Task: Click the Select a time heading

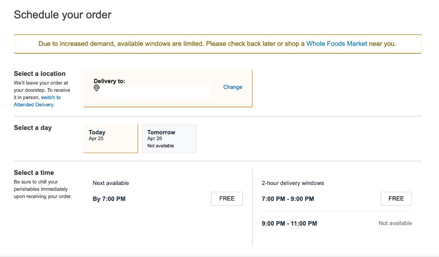Action: [34, 173]
